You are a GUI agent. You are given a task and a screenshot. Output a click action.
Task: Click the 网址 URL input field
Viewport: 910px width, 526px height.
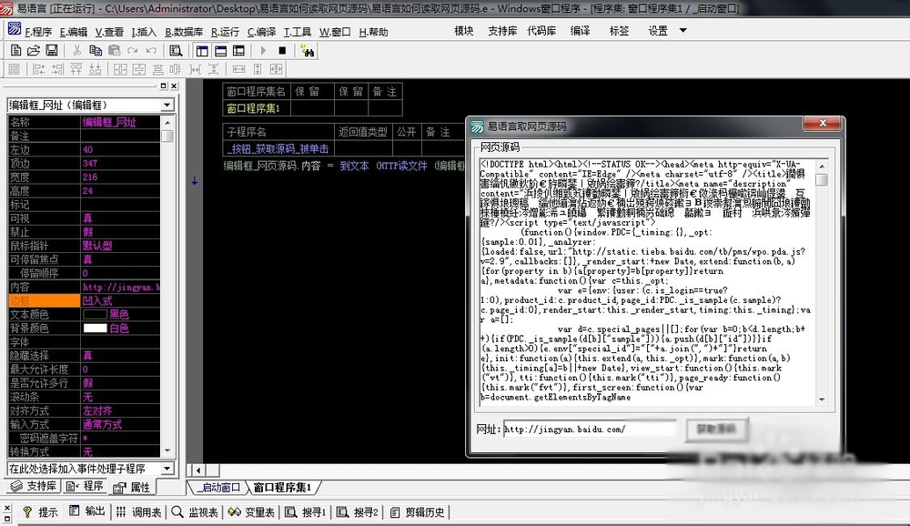point(589,429)
